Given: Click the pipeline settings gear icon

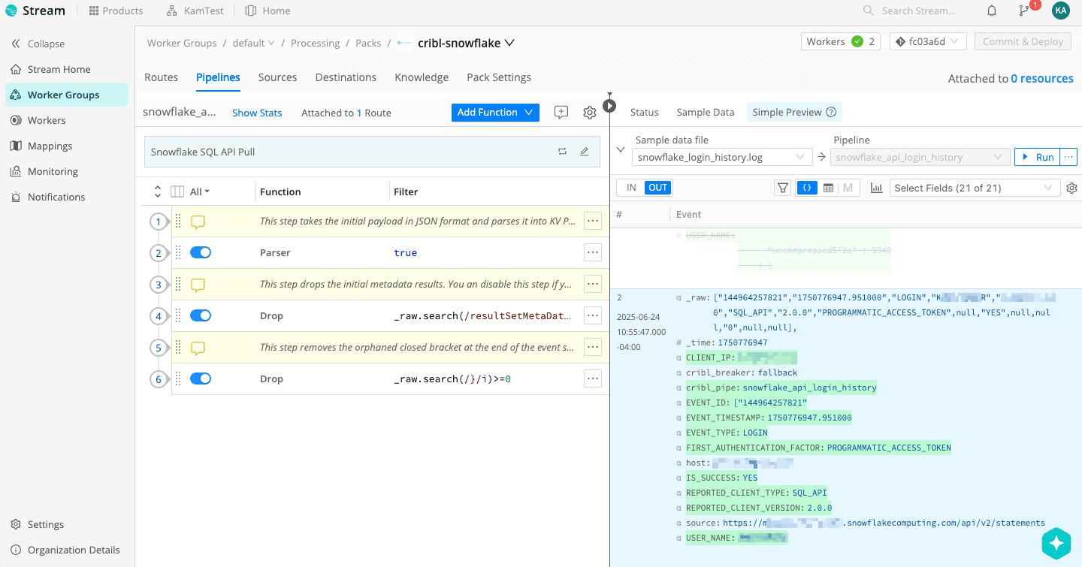Looking at the screenshot, I should [590, 113].
